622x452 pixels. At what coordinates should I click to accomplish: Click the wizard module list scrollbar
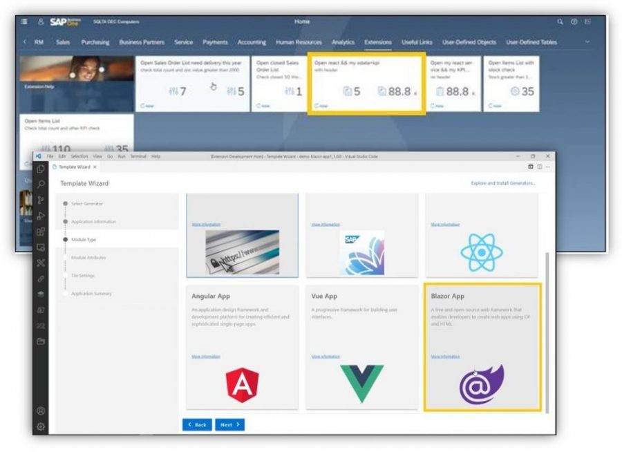pyautogui.click(x=547, y=332)
